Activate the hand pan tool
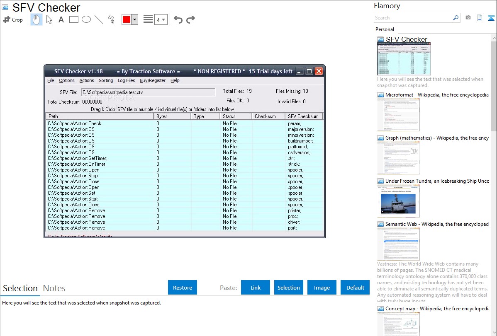The image size is (497, 336). [36, 19]
